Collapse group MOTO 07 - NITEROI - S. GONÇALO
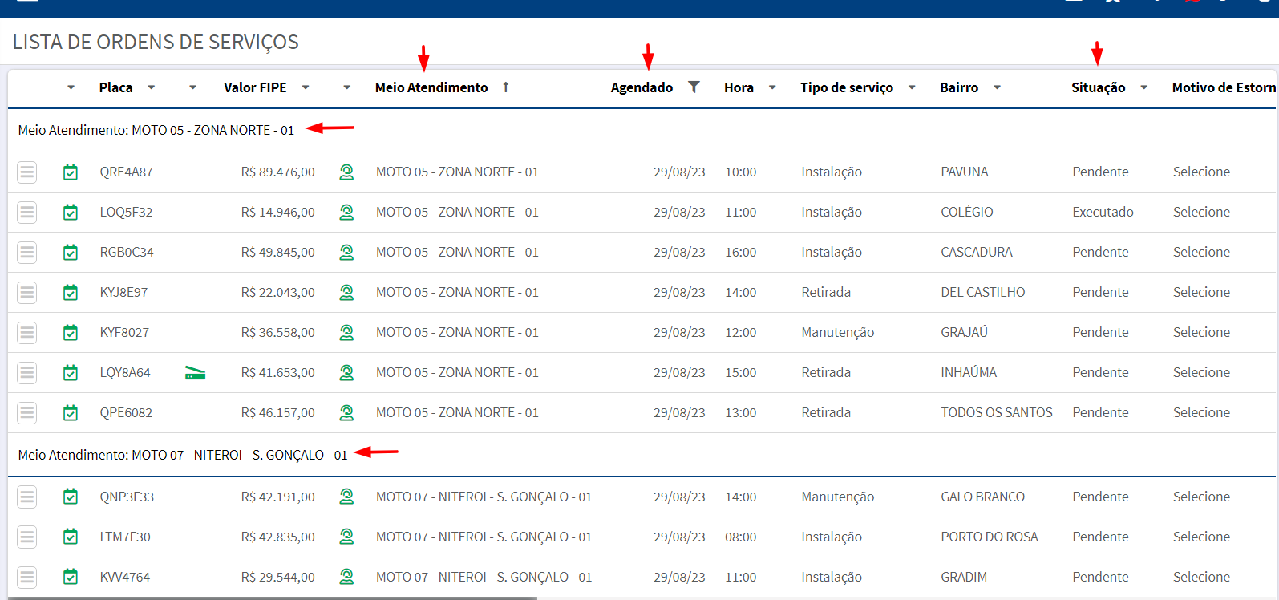Screen dimensions: 1279x600 point(183,455)
